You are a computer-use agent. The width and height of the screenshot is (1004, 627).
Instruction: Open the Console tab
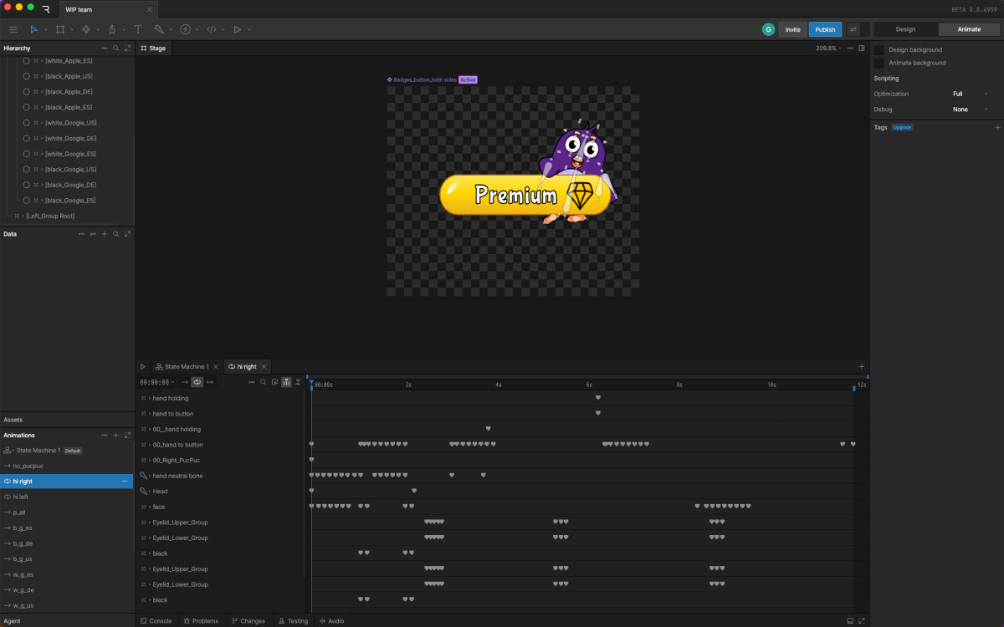[156, 621]
